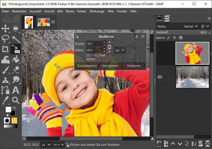Open the px unit dropdown in Skalieren dialog
Viewport: 212px width, 149px height.
point(120,50)
